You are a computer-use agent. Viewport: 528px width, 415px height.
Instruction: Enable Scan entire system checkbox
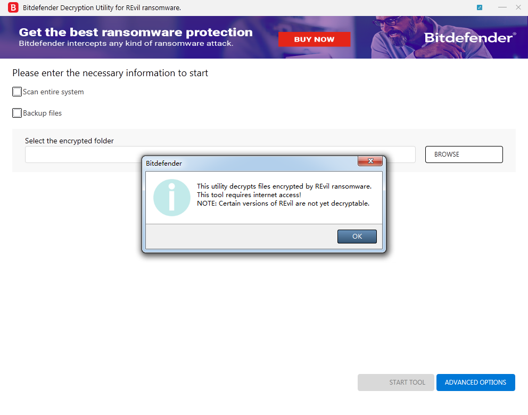[x=17, y=92]
